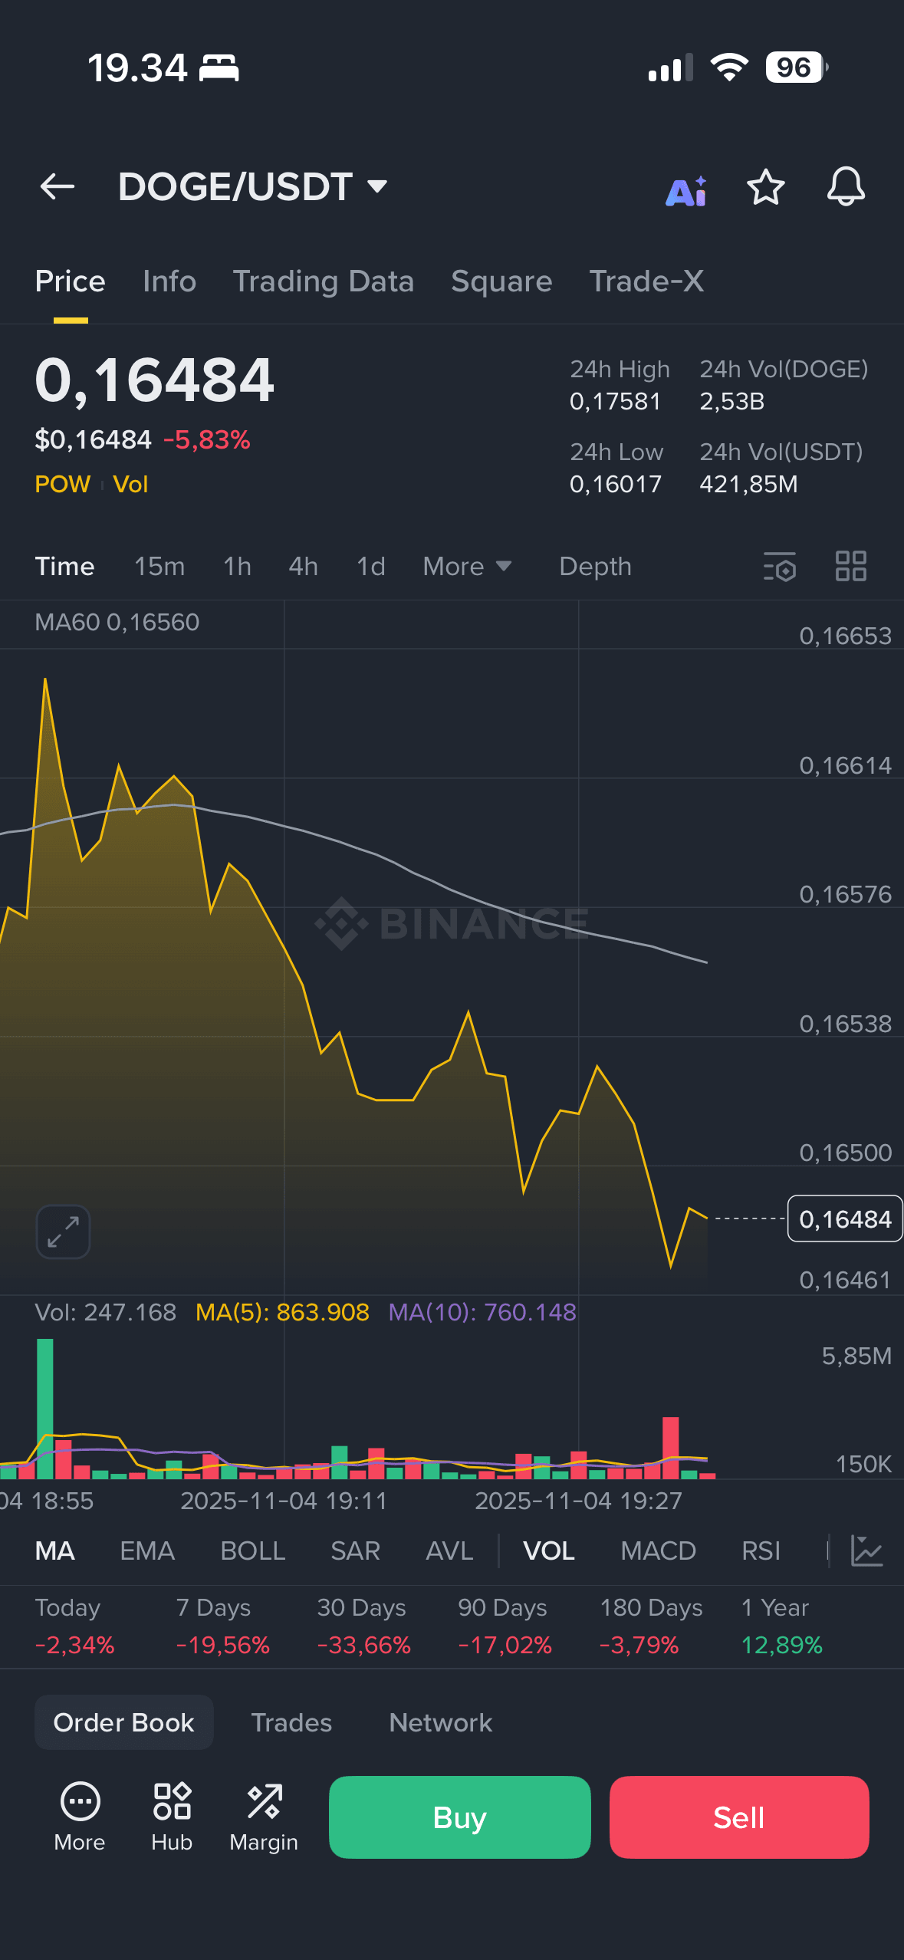Select the 15m chart interval
Screen dimensions: 904x1960
click(x=159, y=567)
